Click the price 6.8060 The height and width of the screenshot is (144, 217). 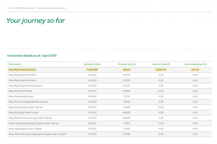coord(127,112)
